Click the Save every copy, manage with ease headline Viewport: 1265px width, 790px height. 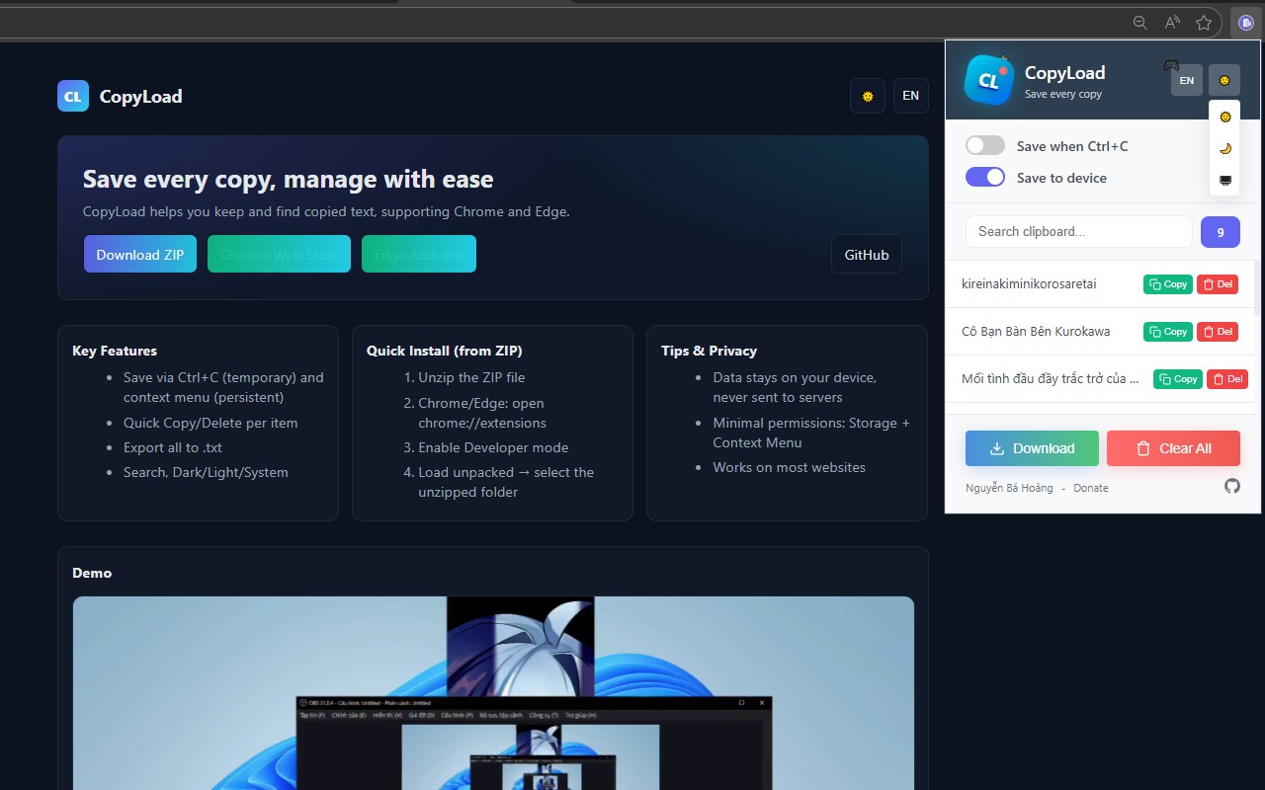pos(288,179)
